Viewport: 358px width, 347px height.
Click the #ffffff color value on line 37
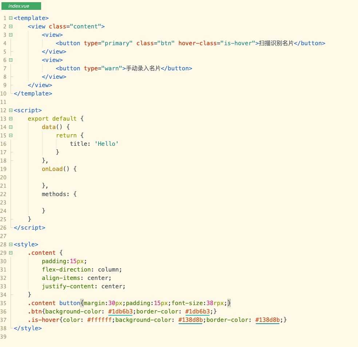(100, 320)
